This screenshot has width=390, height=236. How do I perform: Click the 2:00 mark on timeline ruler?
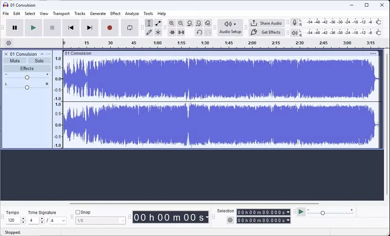252,43
